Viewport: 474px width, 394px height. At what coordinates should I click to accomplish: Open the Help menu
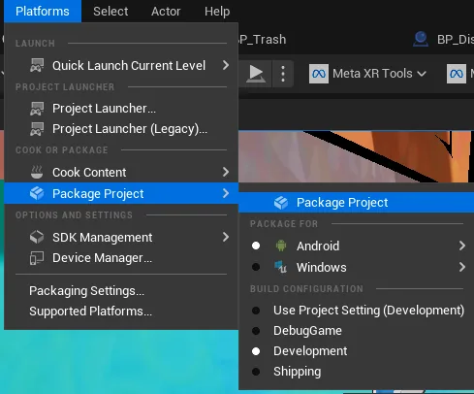[x=217, y=12]
